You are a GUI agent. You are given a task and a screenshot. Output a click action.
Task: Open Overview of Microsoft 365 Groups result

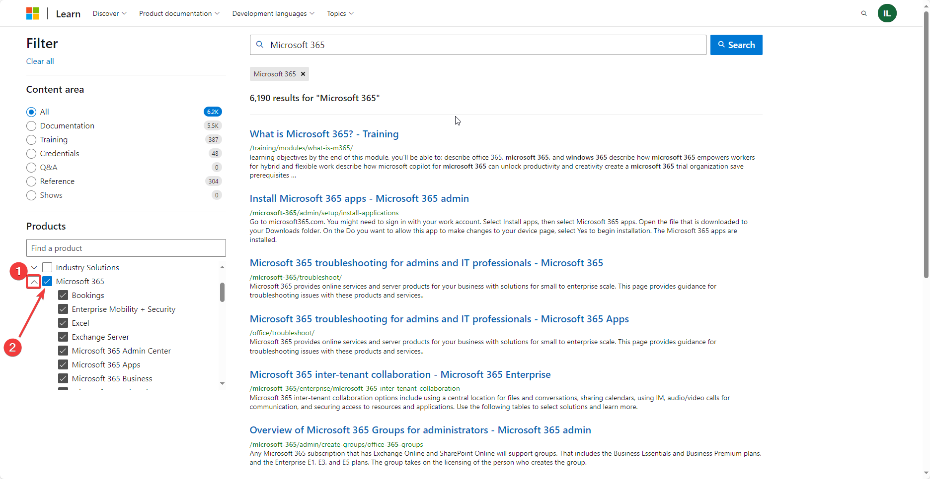pos(420,430)
